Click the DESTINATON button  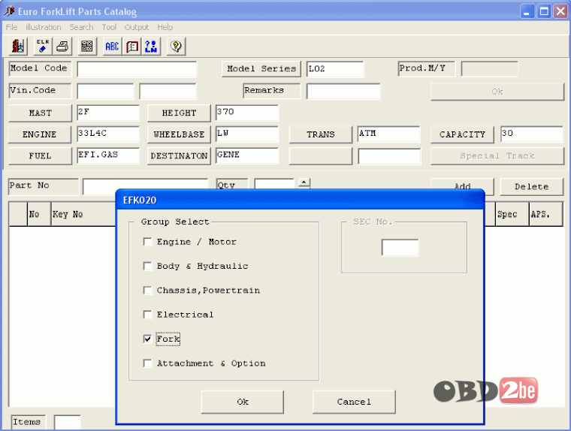coord(179,155)
